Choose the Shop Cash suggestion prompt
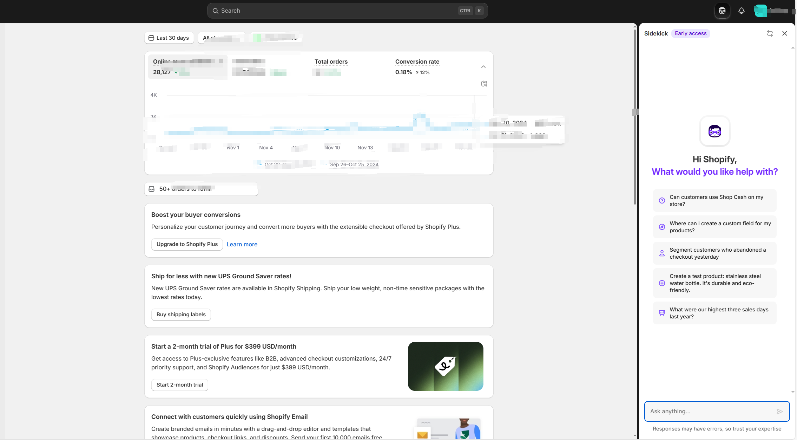Viewport: 797px width, 440px height. click(714, 201)
